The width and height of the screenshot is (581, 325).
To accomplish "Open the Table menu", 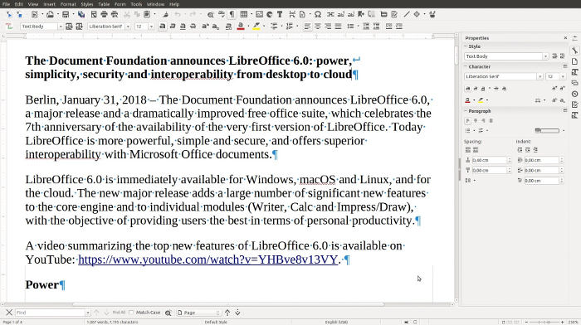I will 104,4.
